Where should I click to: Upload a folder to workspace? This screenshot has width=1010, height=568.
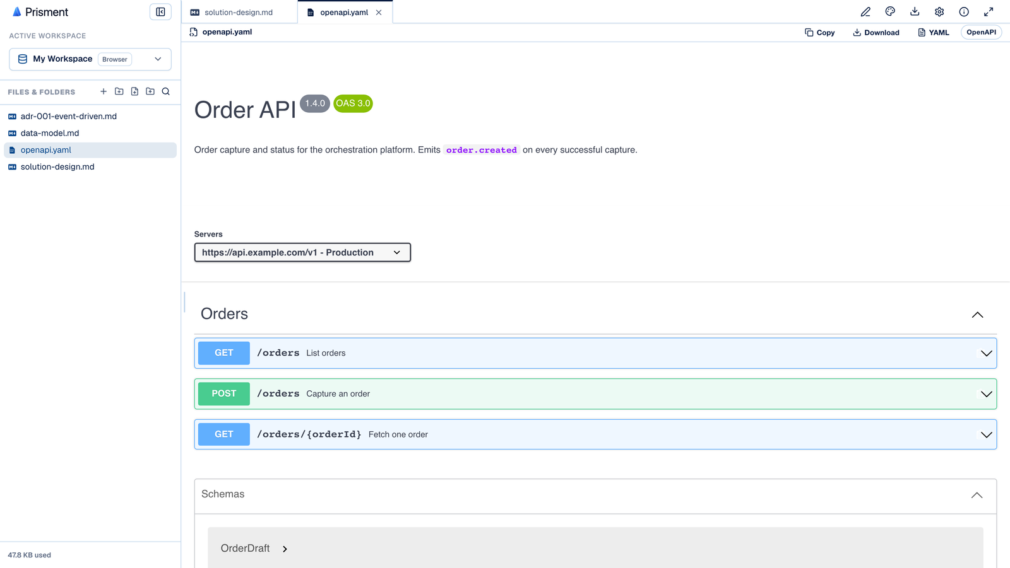[150, 91]
